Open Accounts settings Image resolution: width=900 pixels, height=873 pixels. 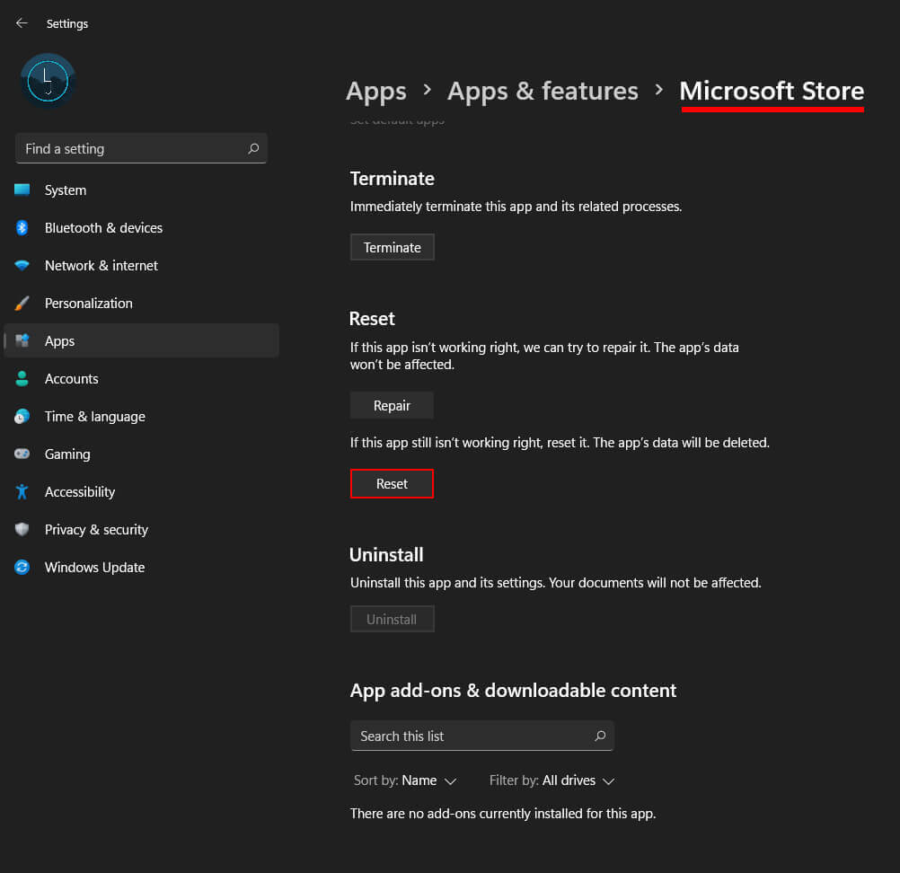click(141, 379)
